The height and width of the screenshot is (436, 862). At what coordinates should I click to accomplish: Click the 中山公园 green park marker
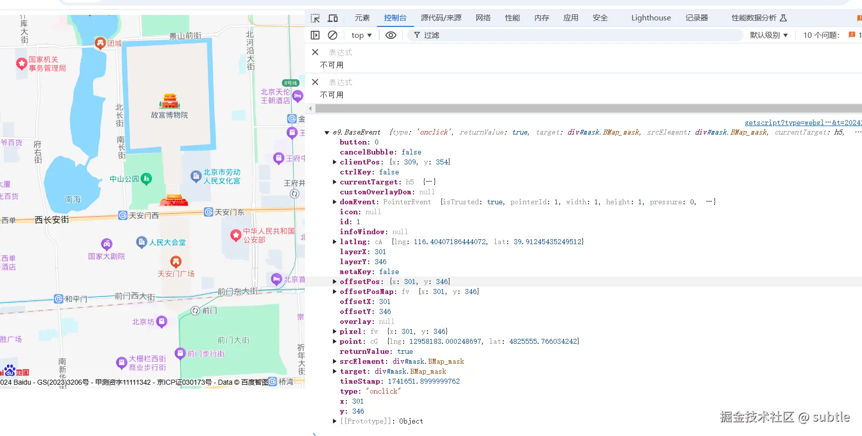click(x=146, y=179)
